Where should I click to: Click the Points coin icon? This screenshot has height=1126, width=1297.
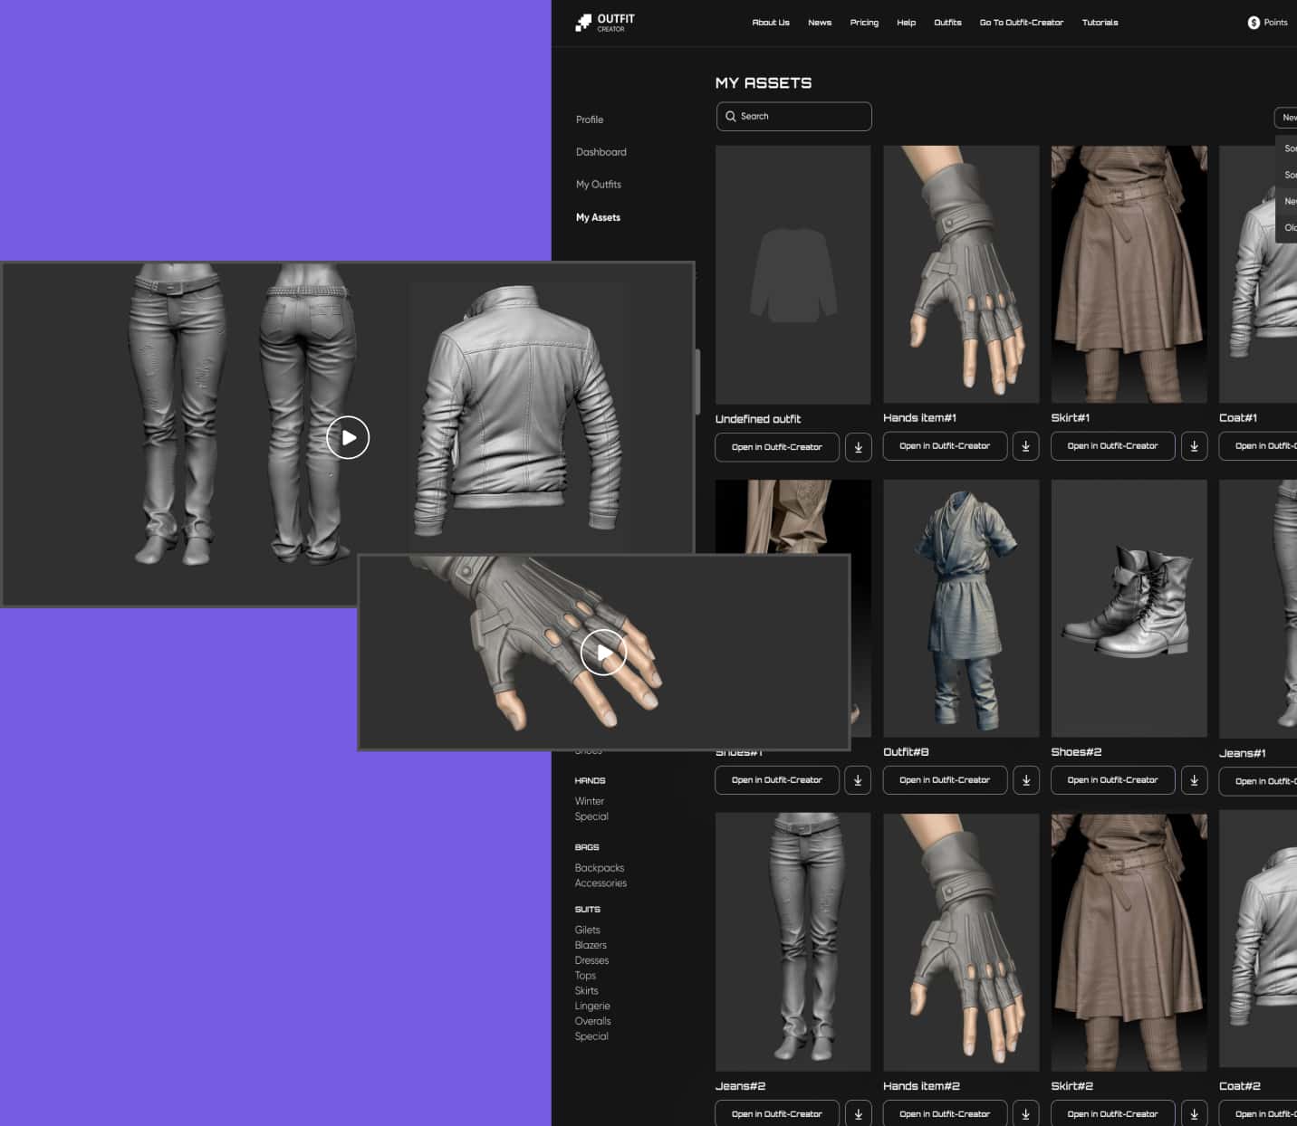(x=1254, y=23)
